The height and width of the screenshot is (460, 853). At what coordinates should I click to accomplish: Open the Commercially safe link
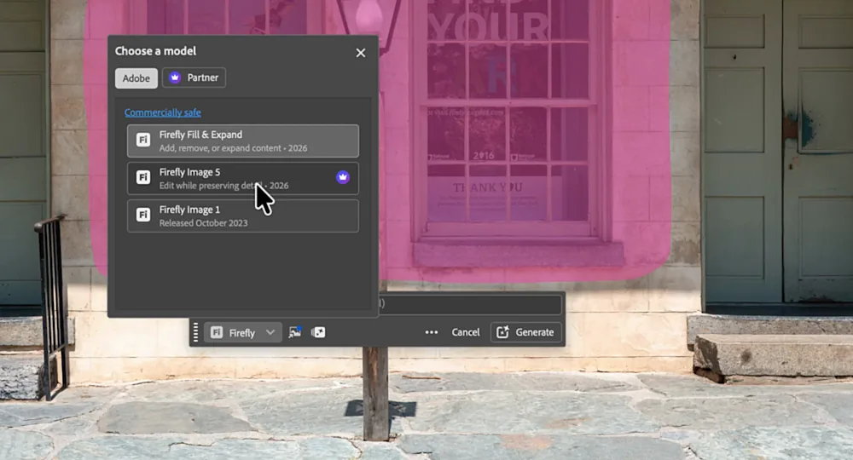[163, 112]
